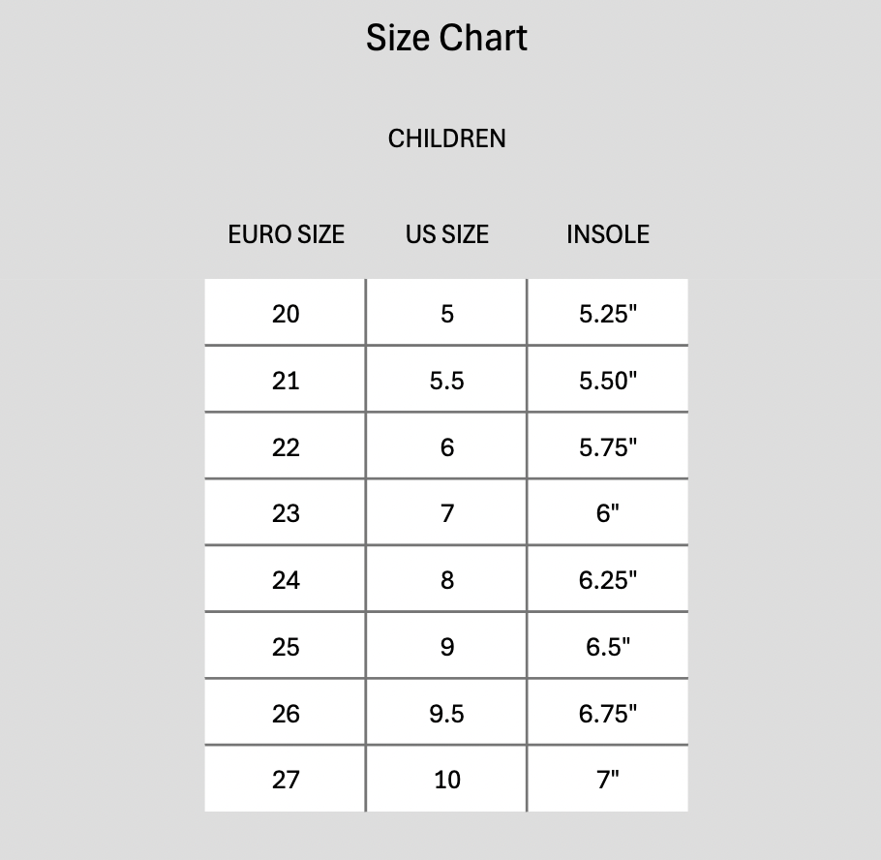Screen dimensions: 881x860
Task: Click the 6.25" insole cell
Action: tap(607, 580)
